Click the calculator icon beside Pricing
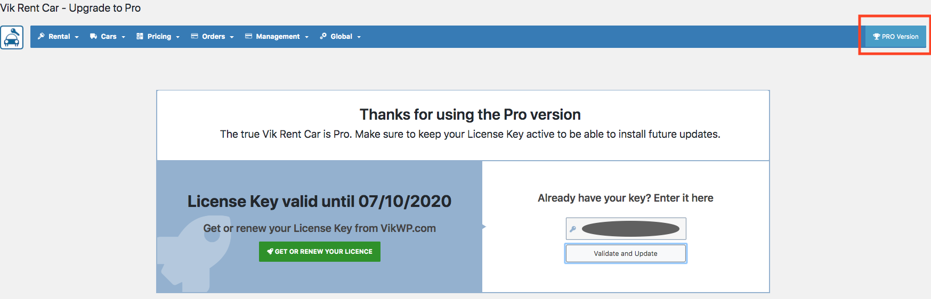This screenshot has height=299, width=931. click(140, 36)
